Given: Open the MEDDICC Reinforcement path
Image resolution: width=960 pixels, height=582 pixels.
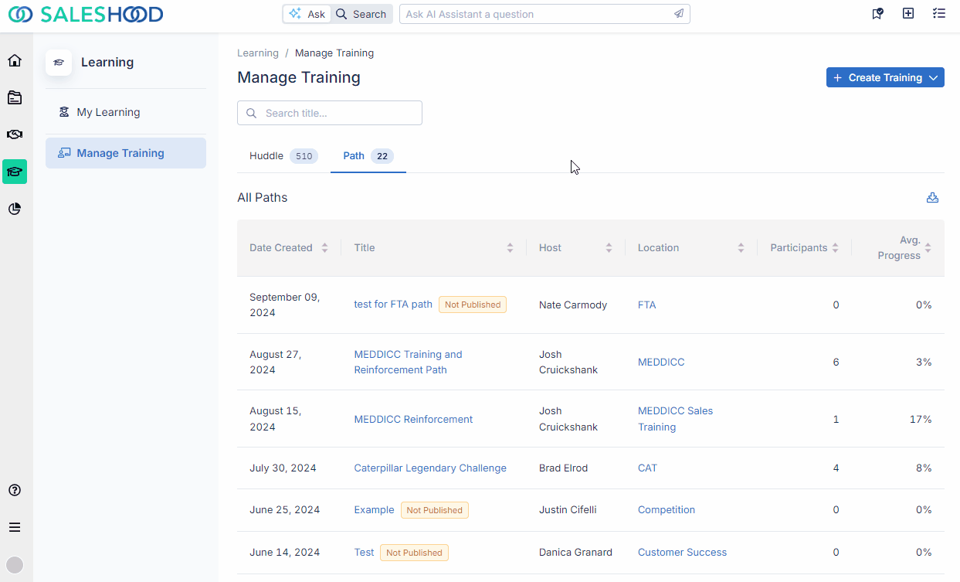Looking at the screenshot, I should pyautogui.click(x=413, y=419).
